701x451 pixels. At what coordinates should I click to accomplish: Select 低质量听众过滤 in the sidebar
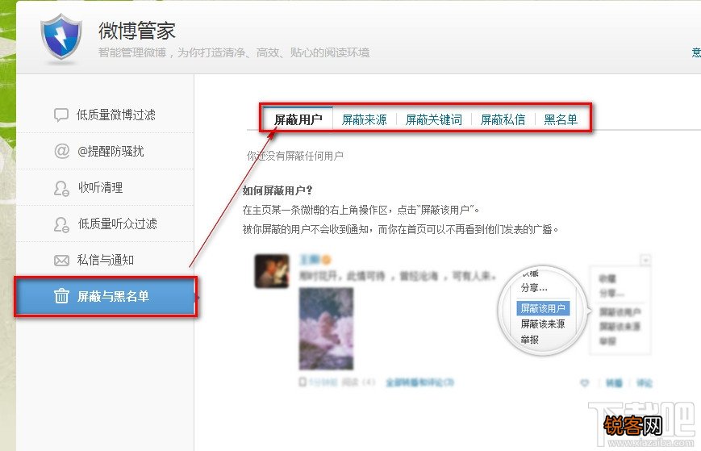105,223
